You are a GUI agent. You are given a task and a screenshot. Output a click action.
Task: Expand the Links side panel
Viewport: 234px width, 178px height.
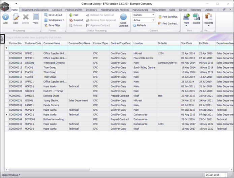[2, 39]
